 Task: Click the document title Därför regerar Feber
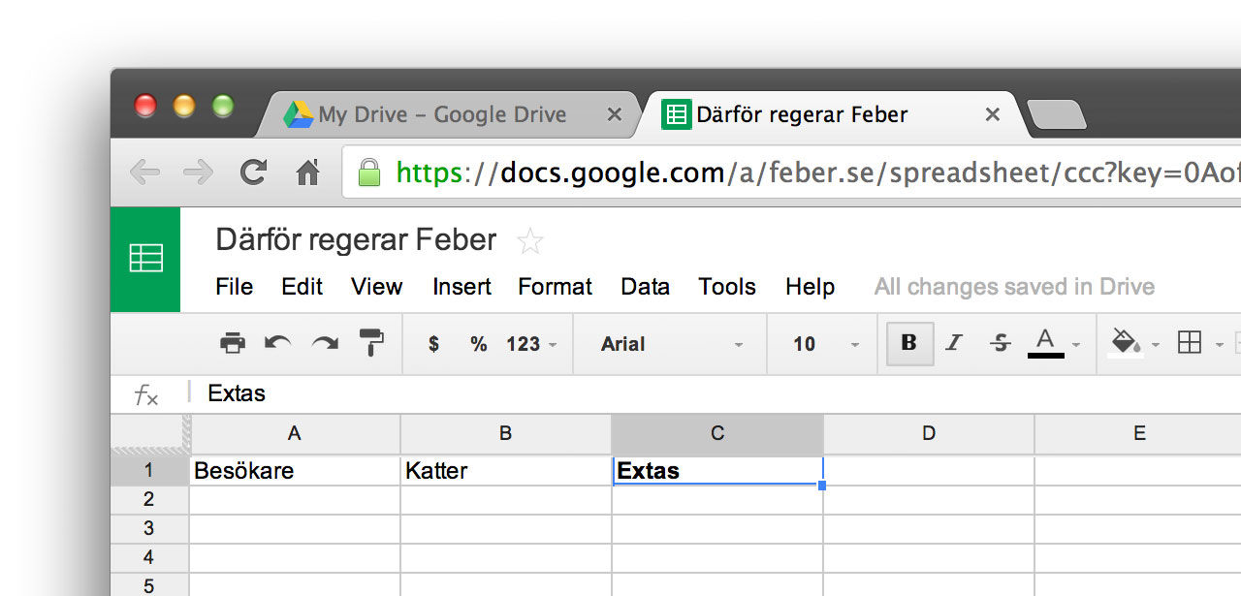click(356, 239)
